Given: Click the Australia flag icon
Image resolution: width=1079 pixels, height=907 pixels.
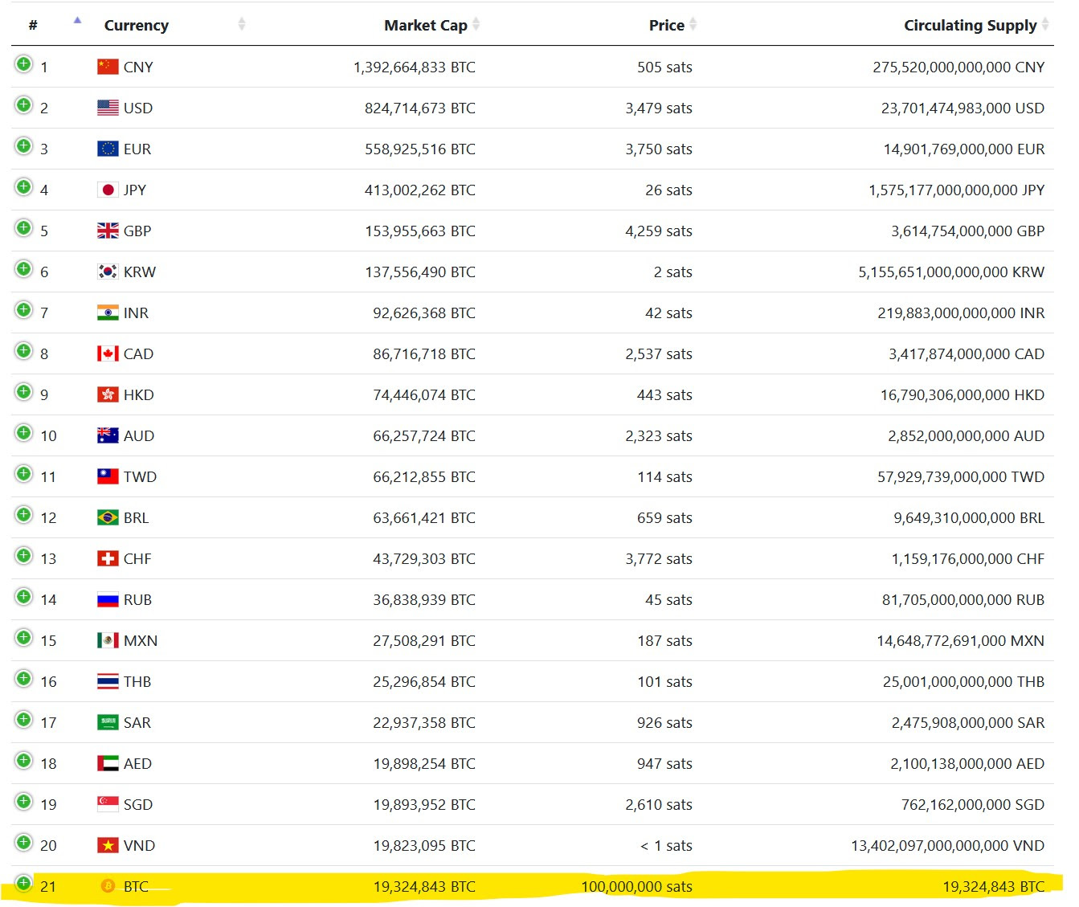Looking at the screenshot, I should 108,435.
